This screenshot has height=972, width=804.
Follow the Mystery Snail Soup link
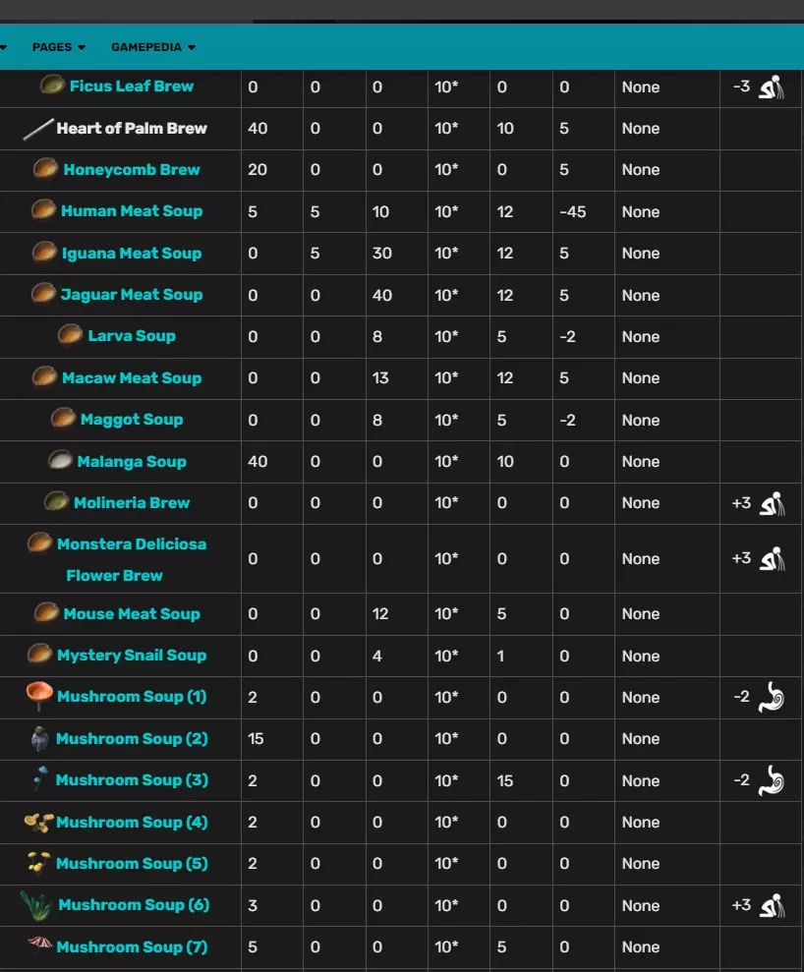[x=132, y=655]
